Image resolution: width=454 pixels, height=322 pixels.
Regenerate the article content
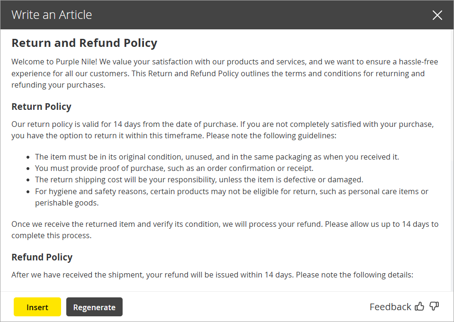point(94,306)
